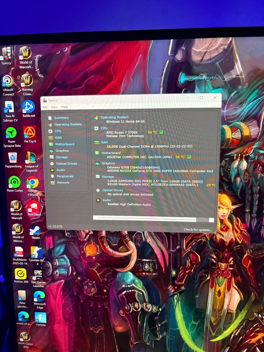
Task: Open Razer Synapse Beta shortcut
Action: (12, 137)
